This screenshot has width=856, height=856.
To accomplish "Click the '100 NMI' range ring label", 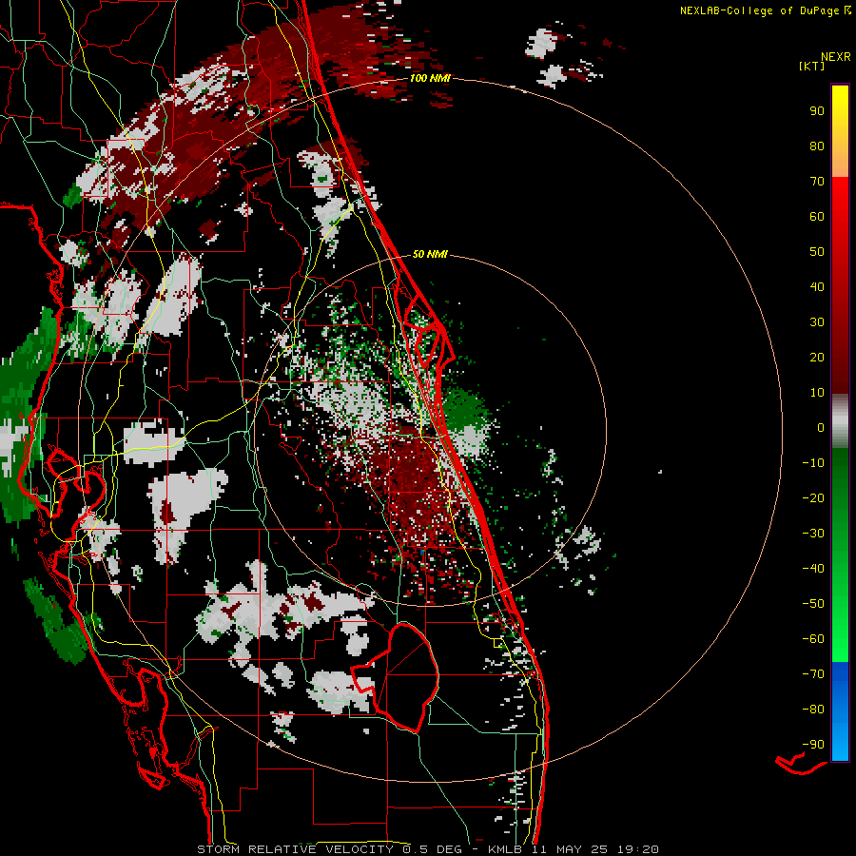I will point(430,78).
